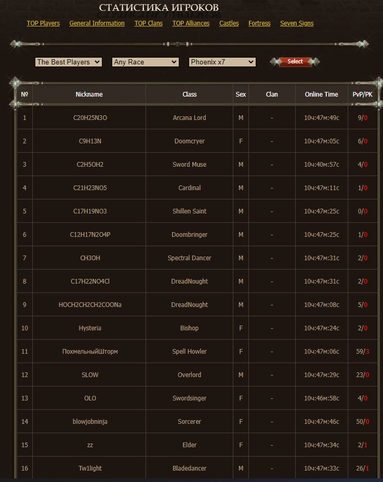Viewport: 383px width, 482px height.
Task: Open the Seven Signs link
Action: [297, 23]
